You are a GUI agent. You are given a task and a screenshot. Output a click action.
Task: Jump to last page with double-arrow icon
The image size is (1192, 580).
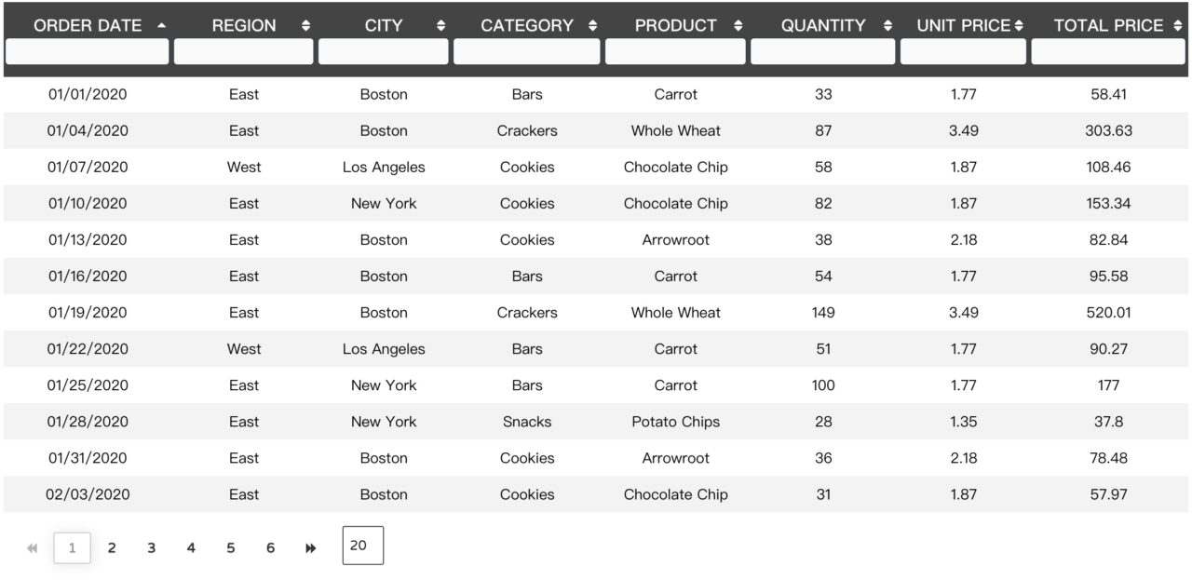click(311, 548)
